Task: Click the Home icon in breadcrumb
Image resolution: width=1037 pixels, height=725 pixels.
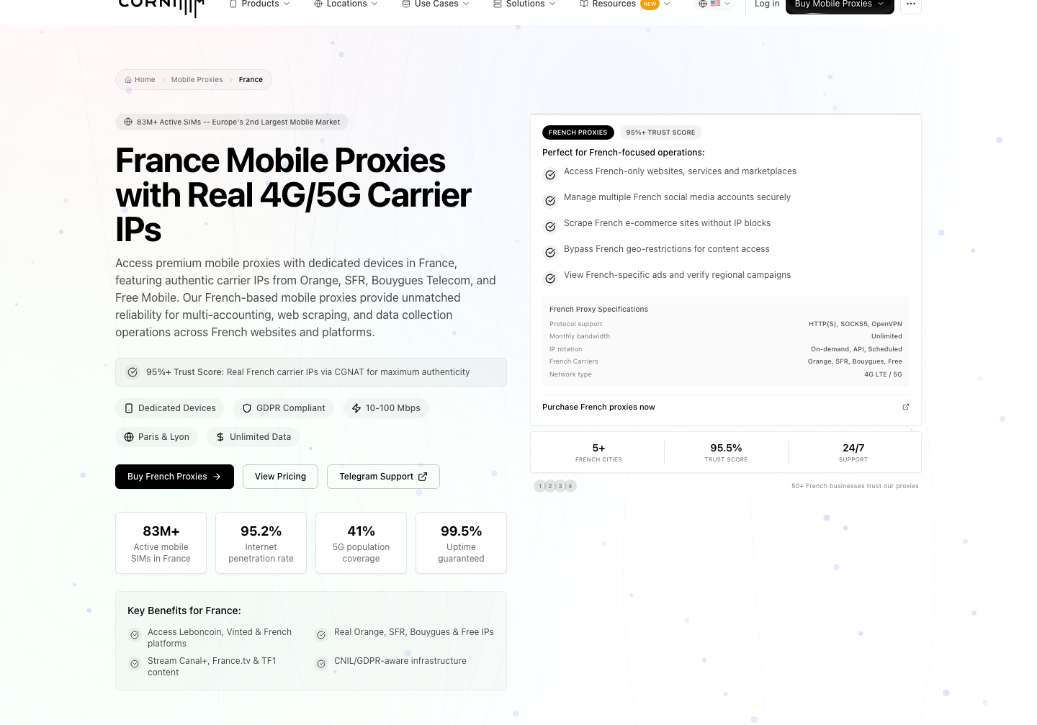Action: pos(128,80)
